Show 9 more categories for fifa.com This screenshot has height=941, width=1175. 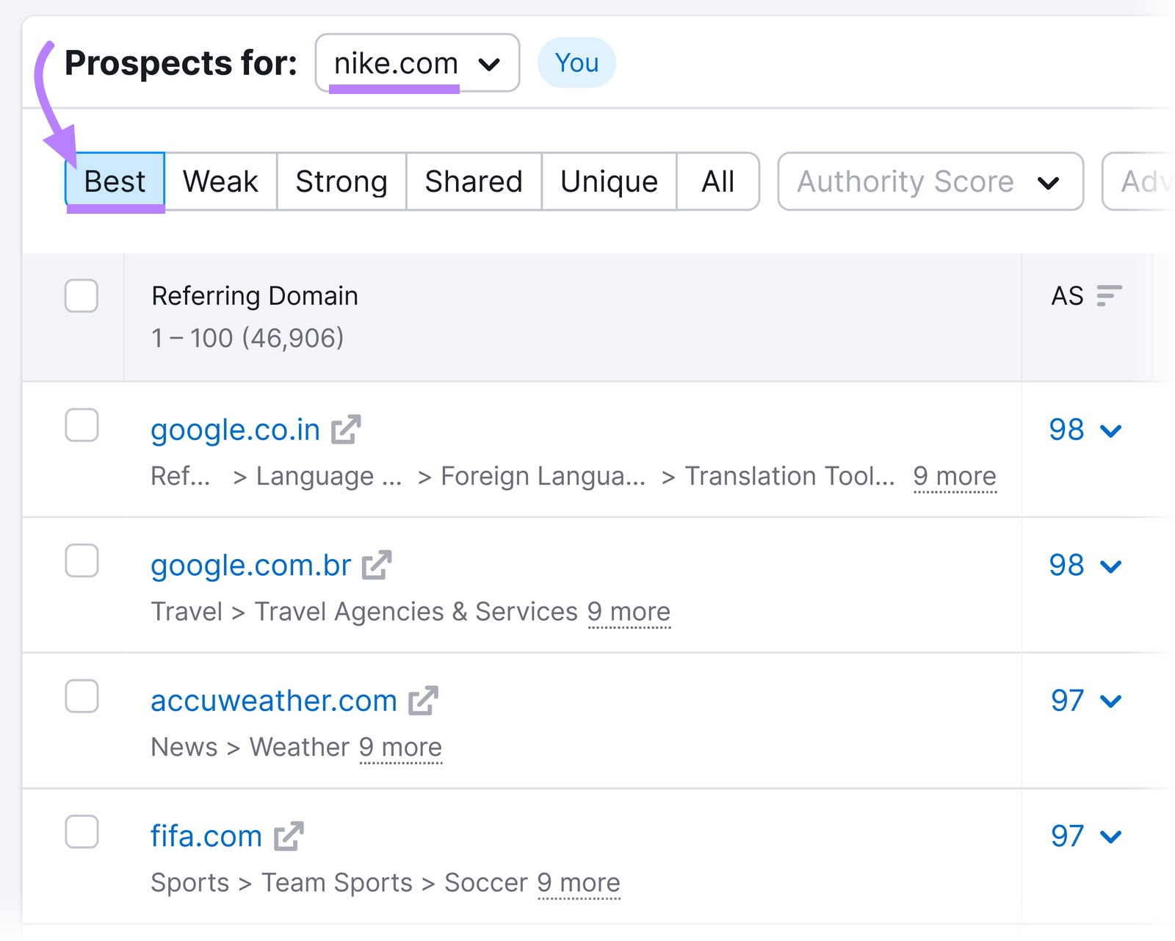pos(579,882)
